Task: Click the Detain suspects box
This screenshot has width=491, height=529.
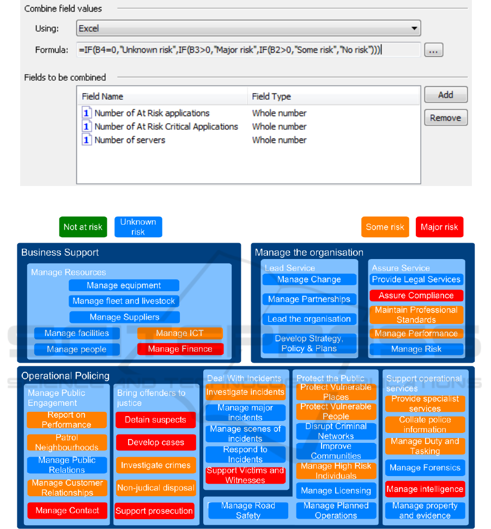Action: pyautogui.click(x=155, y=420)
